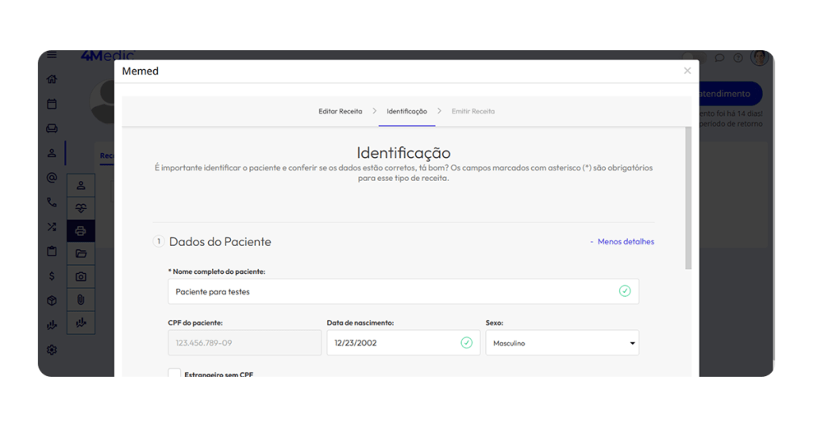Click the paperclip attachment icon
Image resolution: width=813 pixels, height=427 pixels.
tap(80, 300)
